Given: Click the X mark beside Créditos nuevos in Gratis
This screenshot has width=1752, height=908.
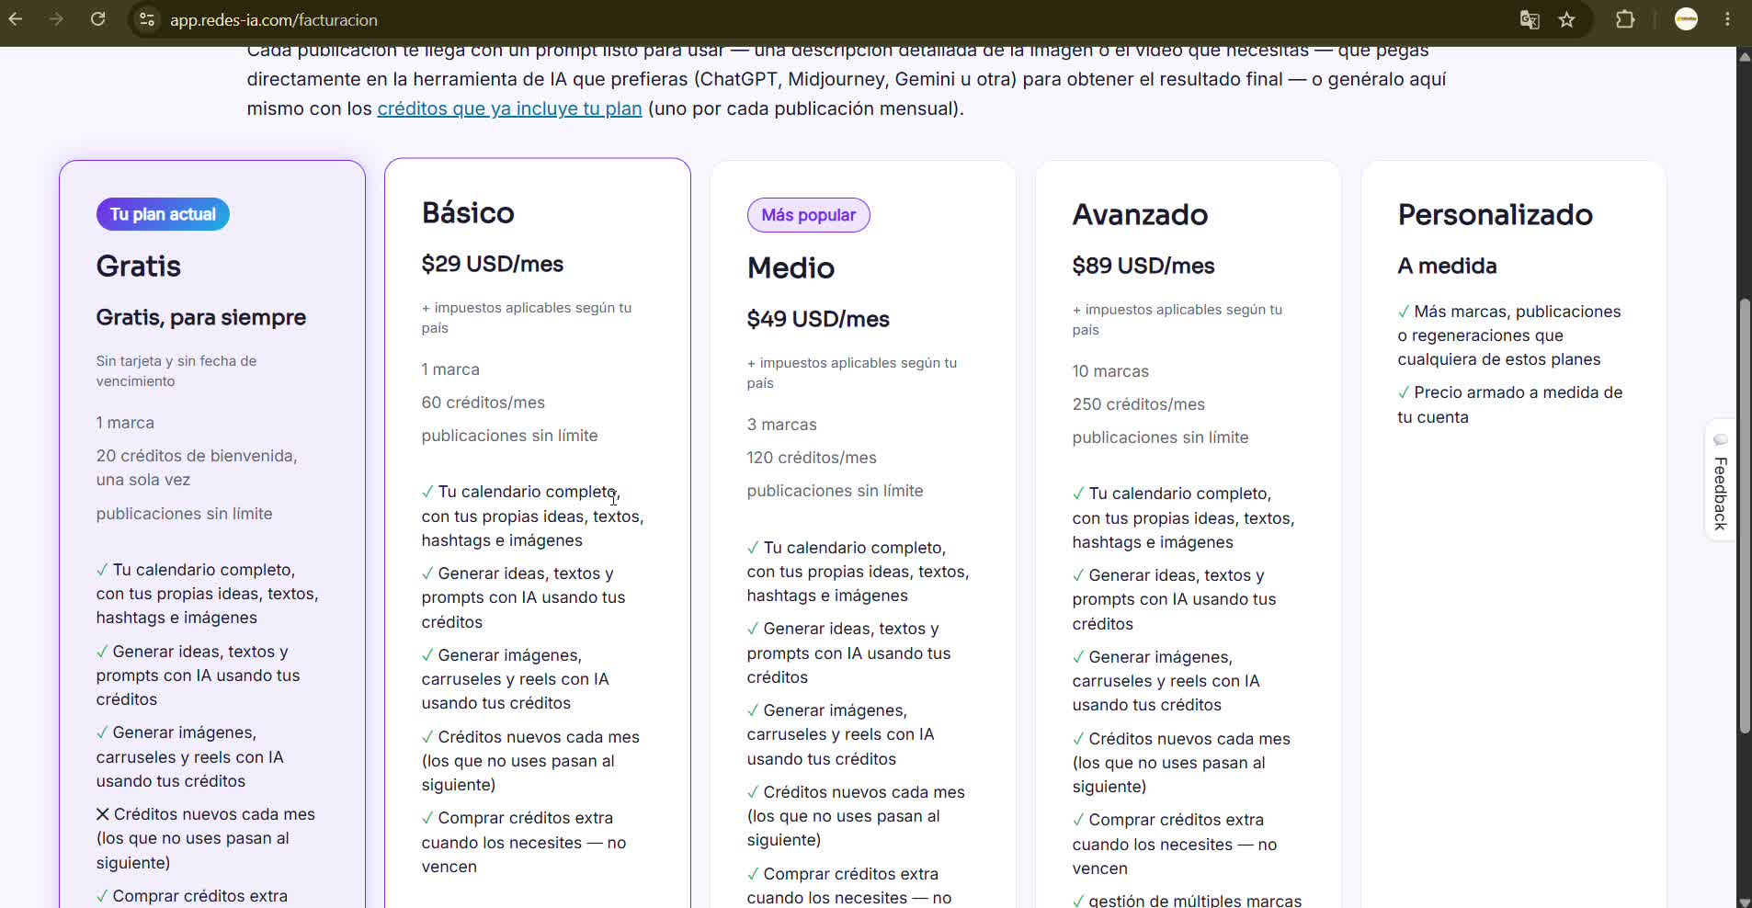Looking at the screenshot, I should tap(103, 814).
